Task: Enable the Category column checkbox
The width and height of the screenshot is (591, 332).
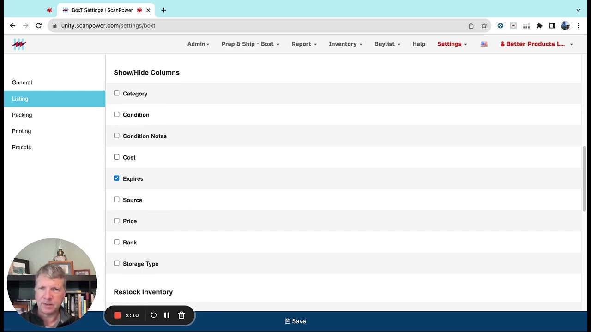Action: click(x=116, y=93)
